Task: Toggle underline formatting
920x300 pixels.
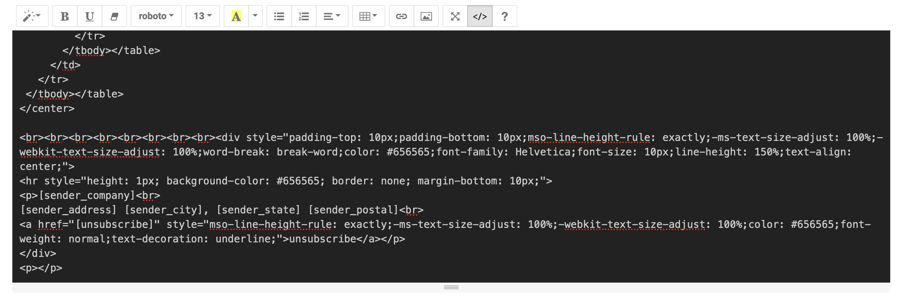Action: coord(90,16)
